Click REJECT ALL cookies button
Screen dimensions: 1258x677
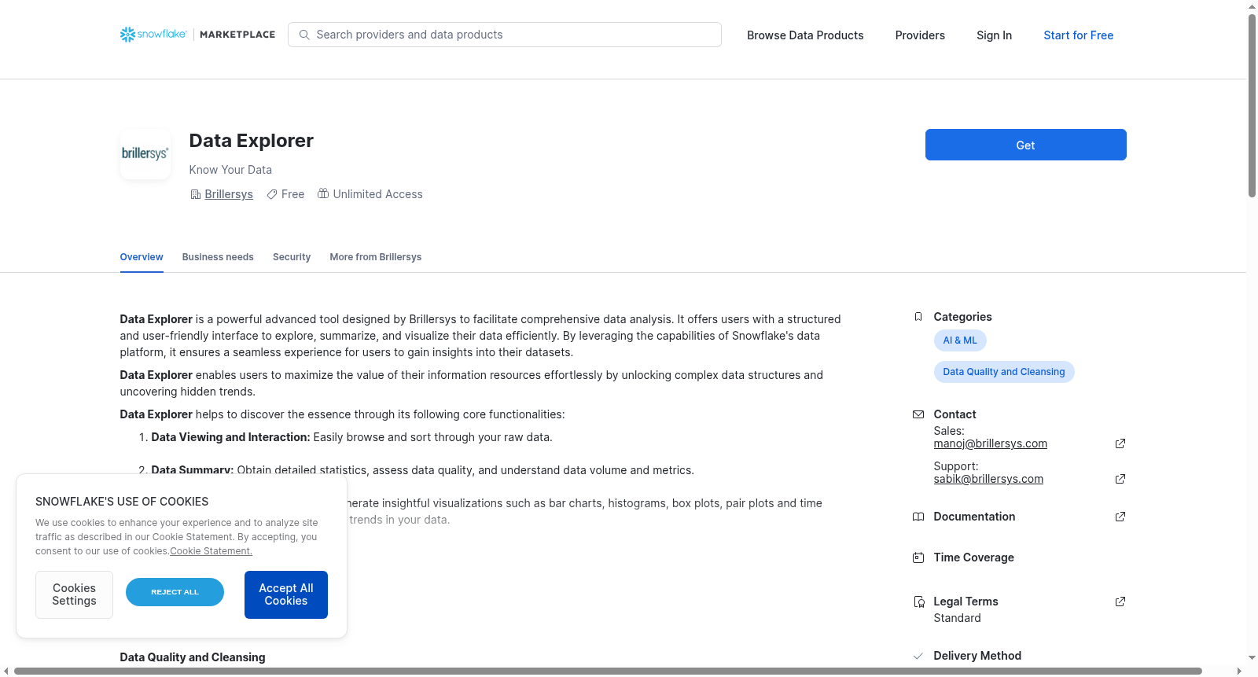coord(175,592)
